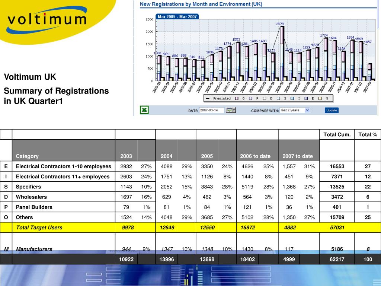Click the grand total 62217

(x=337, y=259)
